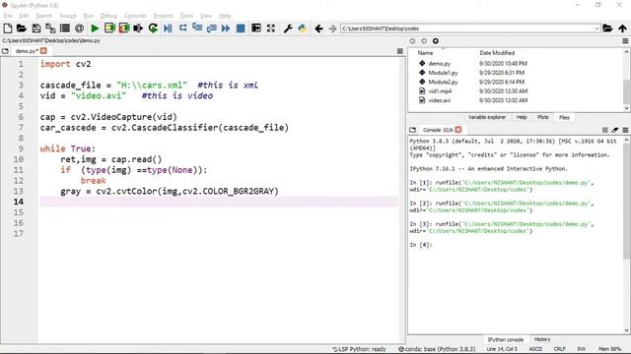631x354 pixels.
Task: Open the Debug menu
Action: tap(108, 16)
